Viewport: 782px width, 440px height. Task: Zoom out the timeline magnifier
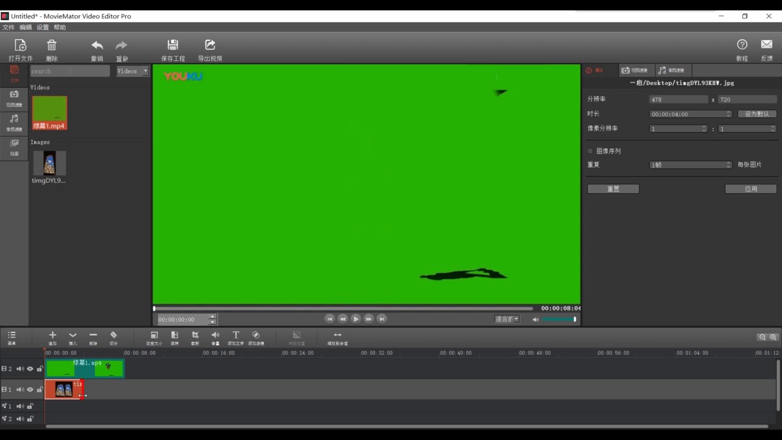pyautogui.click(x=762, y=337)
